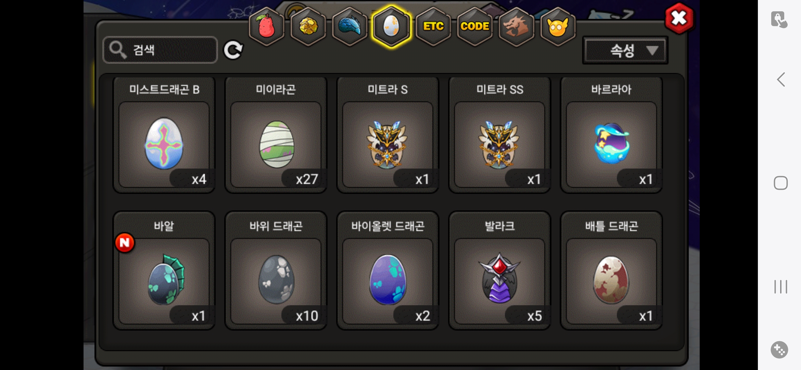Image resolution: width=801 pixels, height=370 pixels.
Task: Select the 미트라 SS egg
Action: (x=500, y=135)
